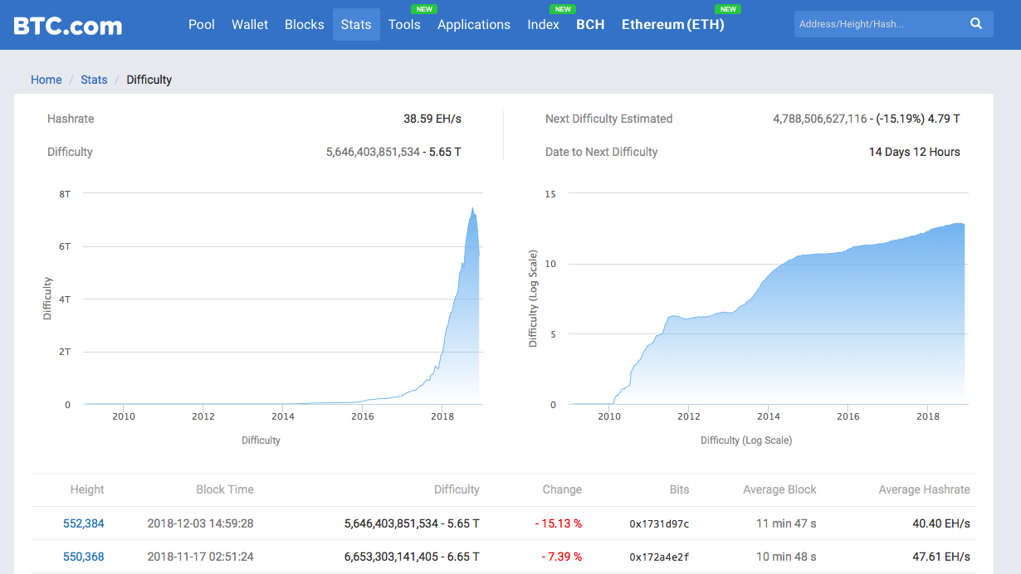
Task: Click the Block Time column header
Action: (225, 489)
